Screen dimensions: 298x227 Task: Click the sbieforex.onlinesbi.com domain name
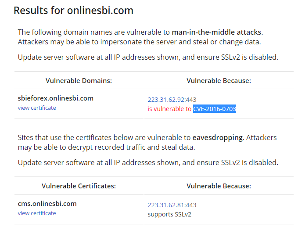coord(56,98)
